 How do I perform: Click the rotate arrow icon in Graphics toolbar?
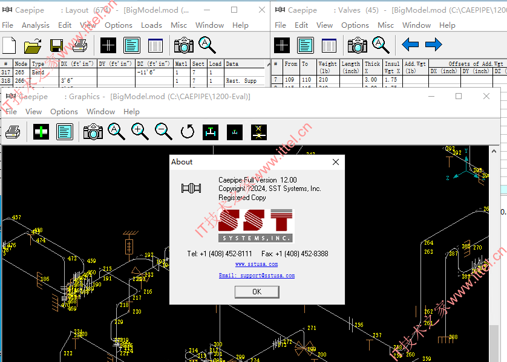tap(188, 132)
